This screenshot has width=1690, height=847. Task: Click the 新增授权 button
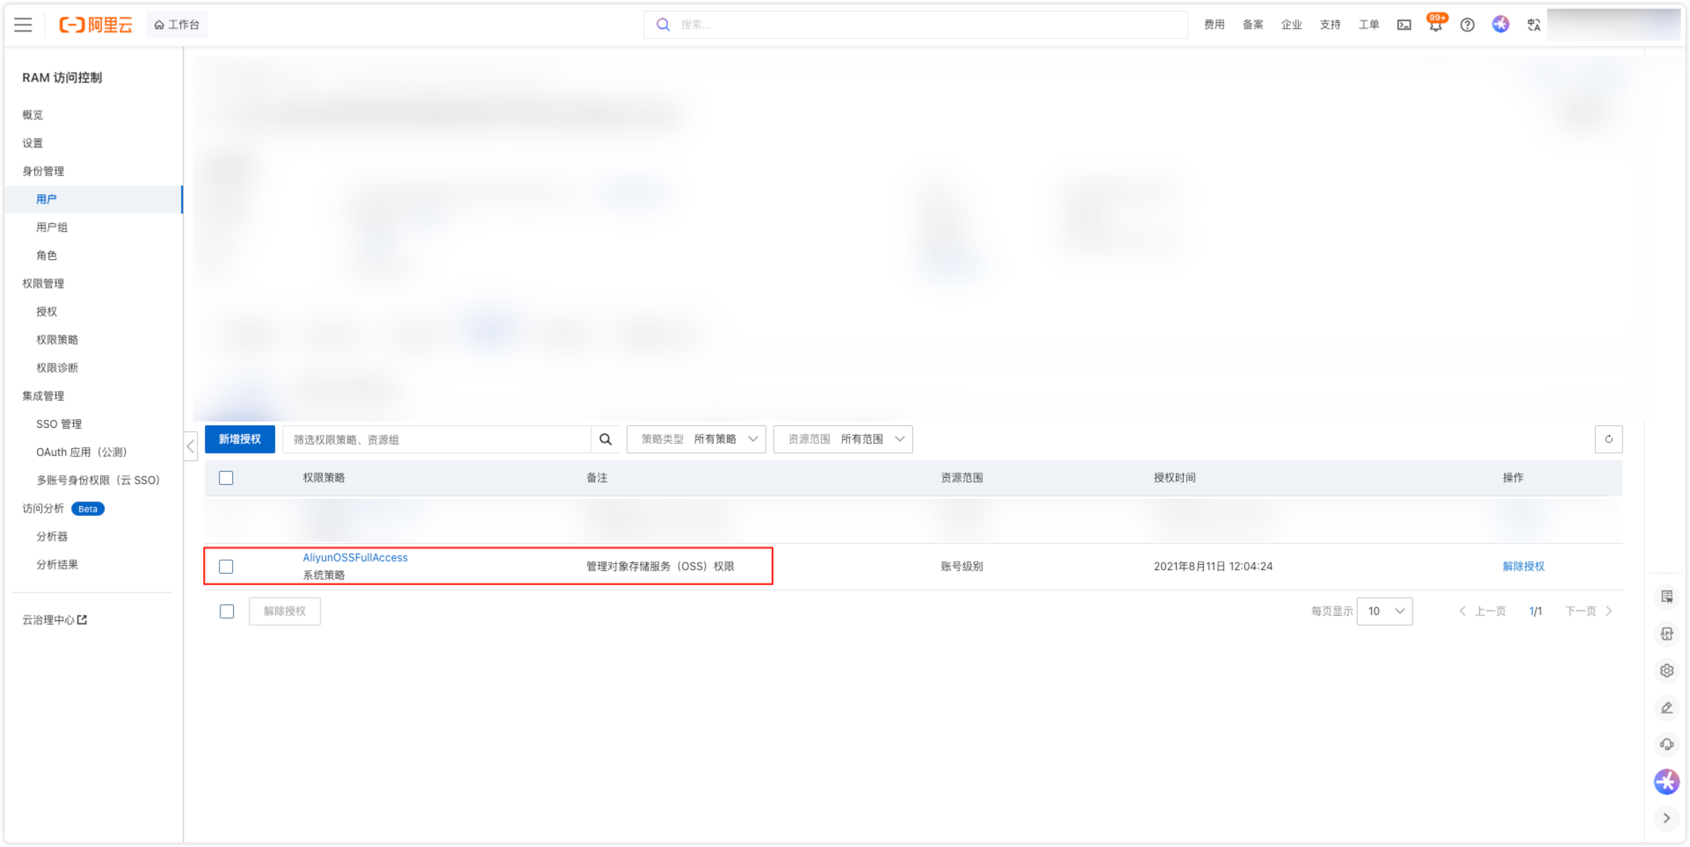240,439
